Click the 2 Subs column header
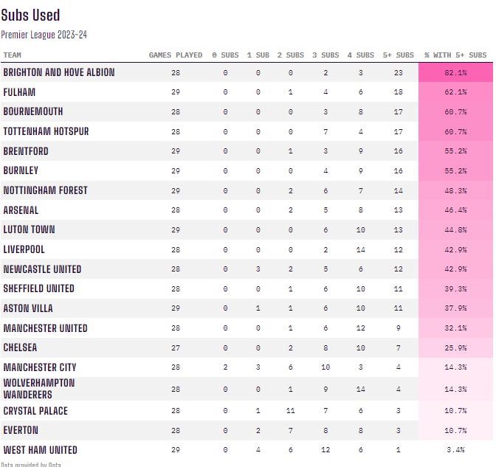Image resolution: width=496 pixels, height=467 pixels. [290, 55]
